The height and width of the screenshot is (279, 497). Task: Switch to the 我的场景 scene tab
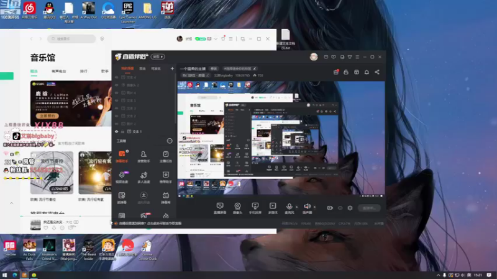[127, 69]
